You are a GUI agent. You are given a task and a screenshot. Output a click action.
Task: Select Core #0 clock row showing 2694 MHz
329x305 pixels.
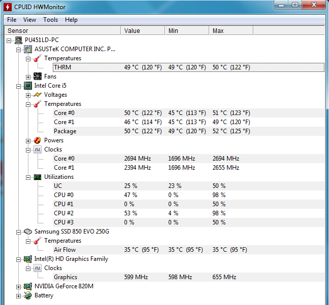188,159
